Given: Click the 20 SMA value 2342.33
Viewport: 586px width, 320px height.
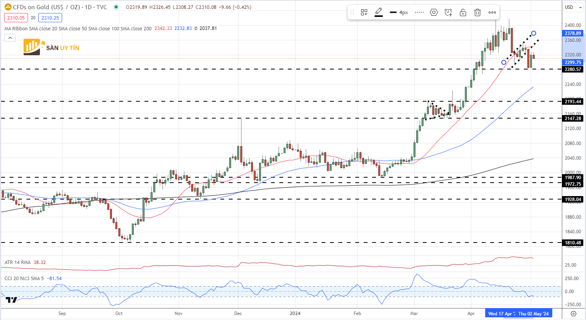Looking at the screenshot, I should click(163, 28).
